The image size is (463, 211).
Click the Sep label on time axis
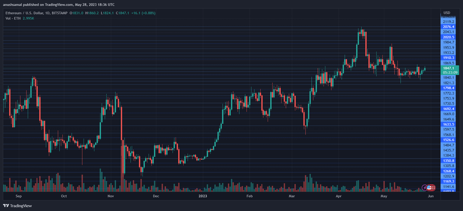click(x=19, y=196)
